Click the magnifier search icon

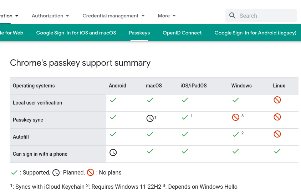tap(232, 16)
